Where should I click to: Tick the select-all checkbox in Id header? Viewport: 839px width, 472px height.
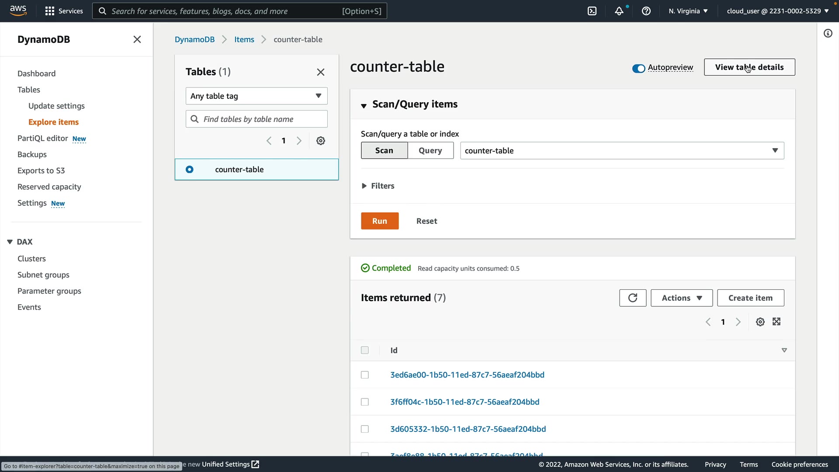tap(365, 351)
